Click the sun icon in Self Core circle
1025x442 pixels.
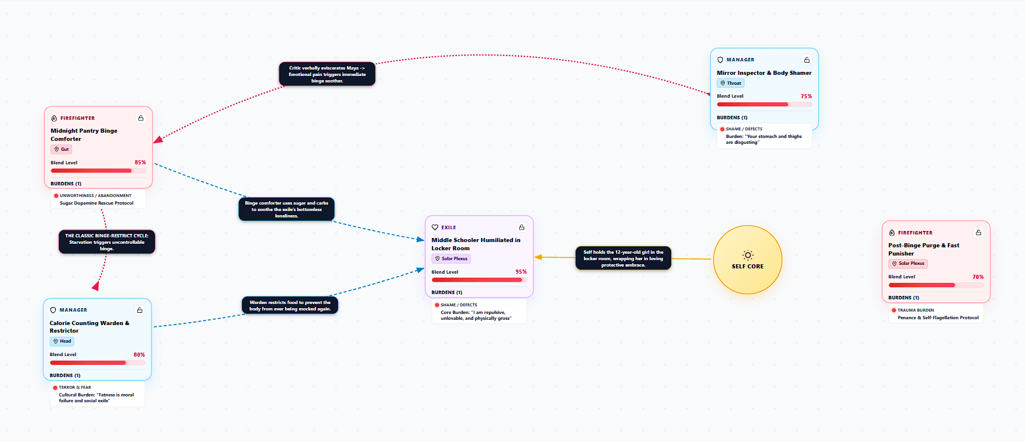pyautogui.click(x=748, y=255)
